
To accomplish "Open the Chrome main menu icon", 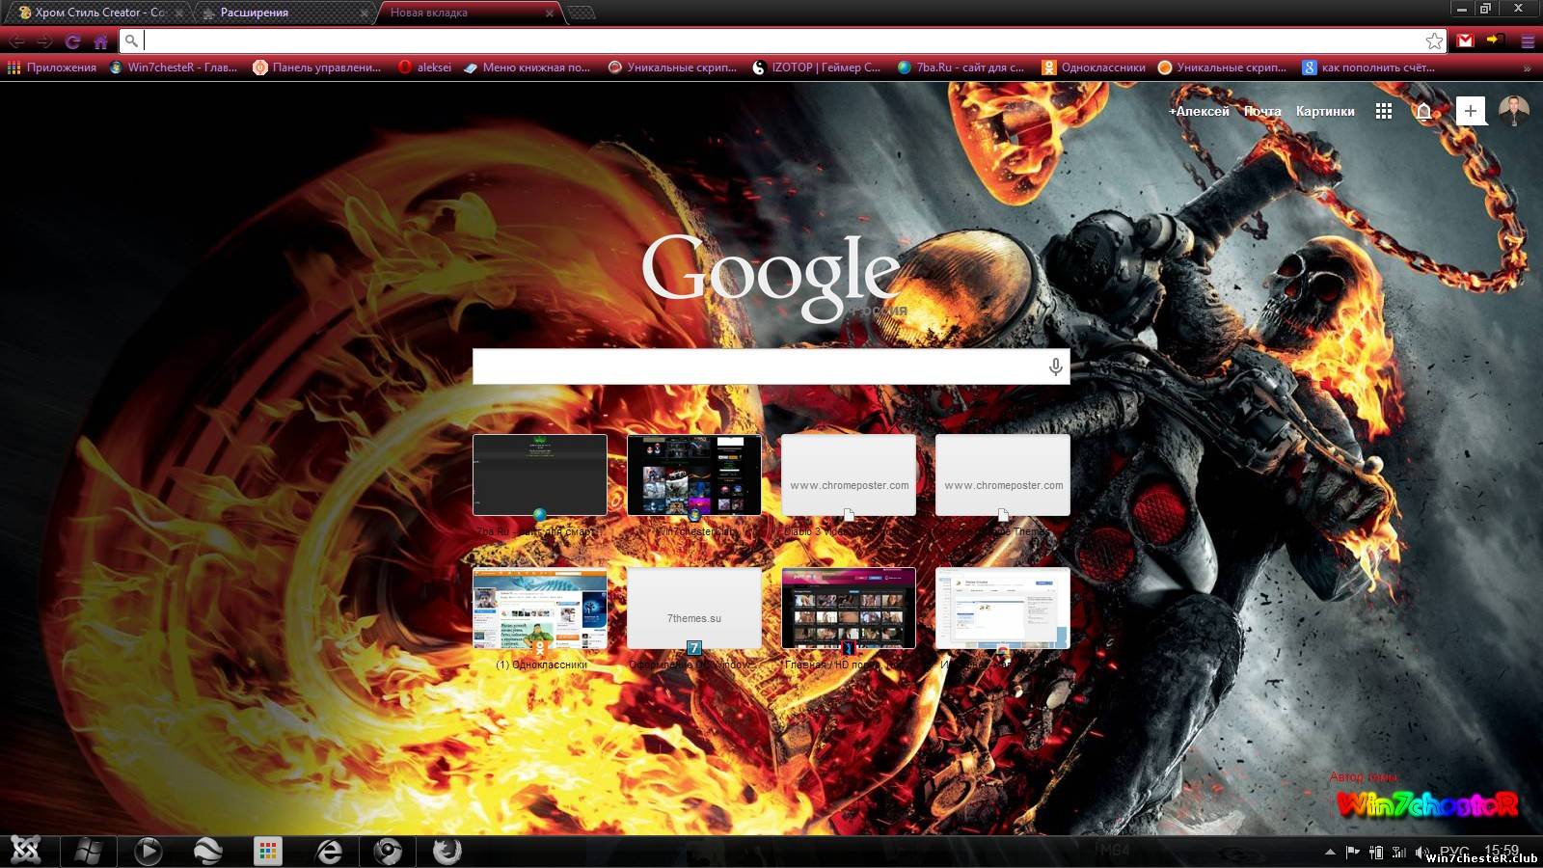I will pyautogui.click(x=1528, y=41).
